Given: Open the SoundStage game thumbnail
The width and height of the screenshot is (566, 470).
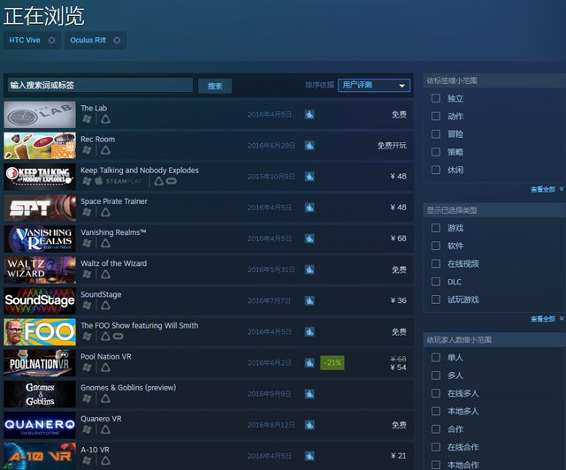Looking at the screenshot, I should pos(40,301).
